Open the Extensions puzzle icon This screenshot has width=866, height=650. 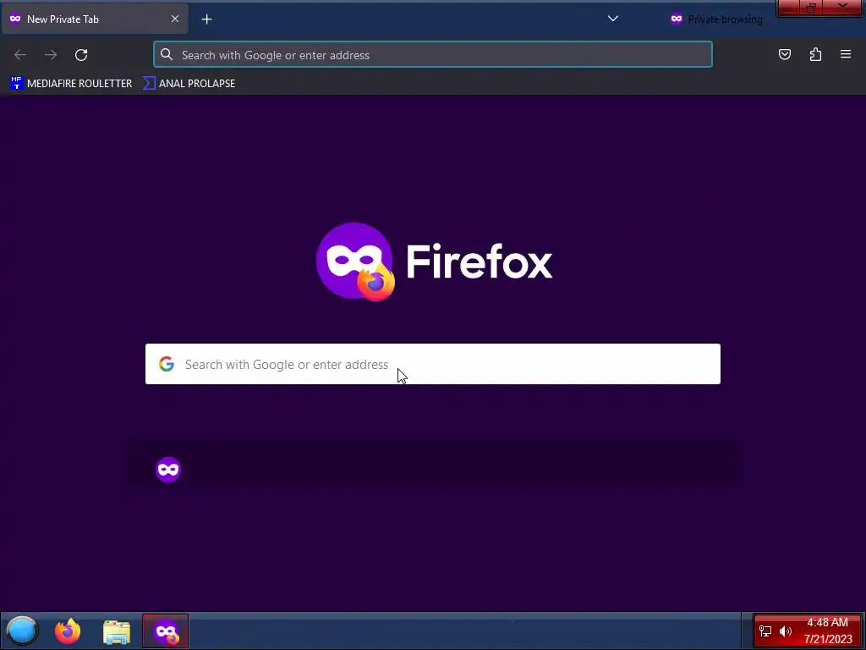point(815,54)
